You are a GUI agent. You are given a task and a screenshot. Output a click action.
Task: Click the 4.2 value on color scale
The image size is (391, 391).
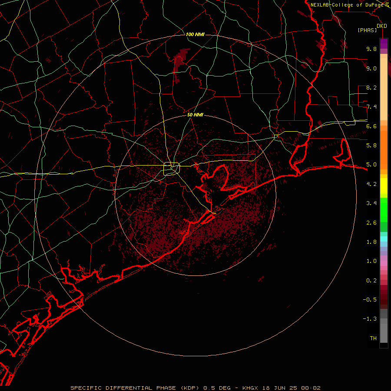coord(371,184)
